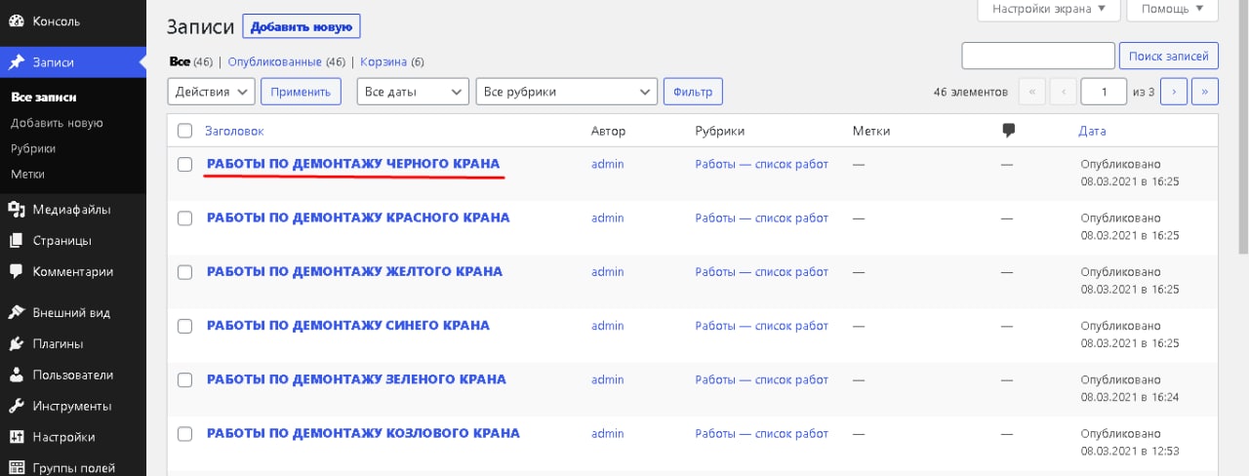The image size is (1249, 476).
Task: Click the Внешний вид paintbrush icon
Action: (x=17, y=312)
